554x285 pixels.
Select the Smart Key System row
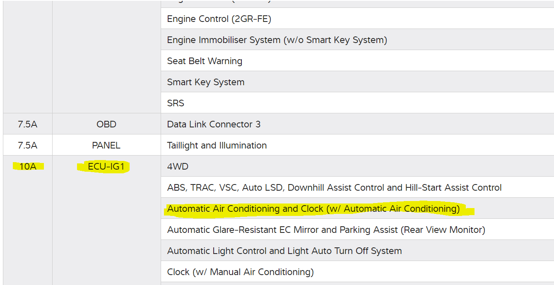pos(205,82)
